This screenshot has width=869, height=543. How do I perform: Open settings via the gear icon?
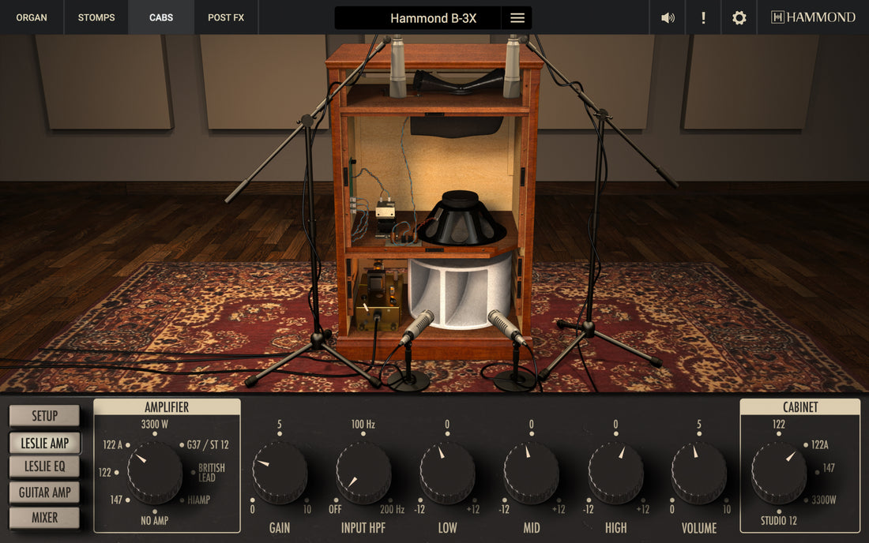739,17
